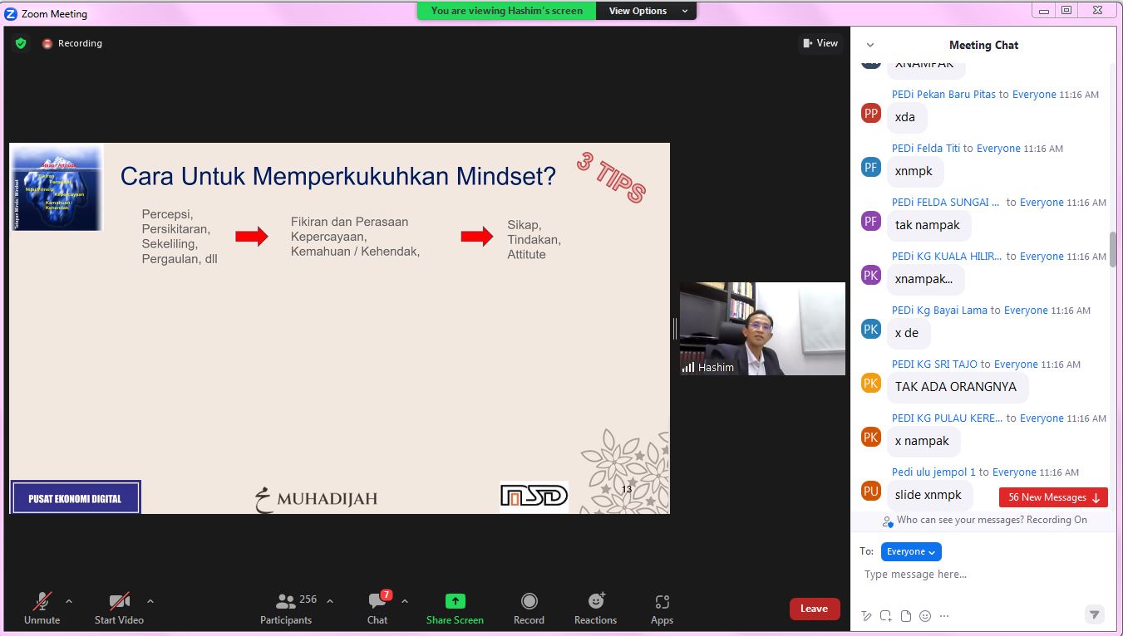The height and width of the screenshot is (636, 1123).
Task: Open the Participants panel
Action: click(287, 608)
